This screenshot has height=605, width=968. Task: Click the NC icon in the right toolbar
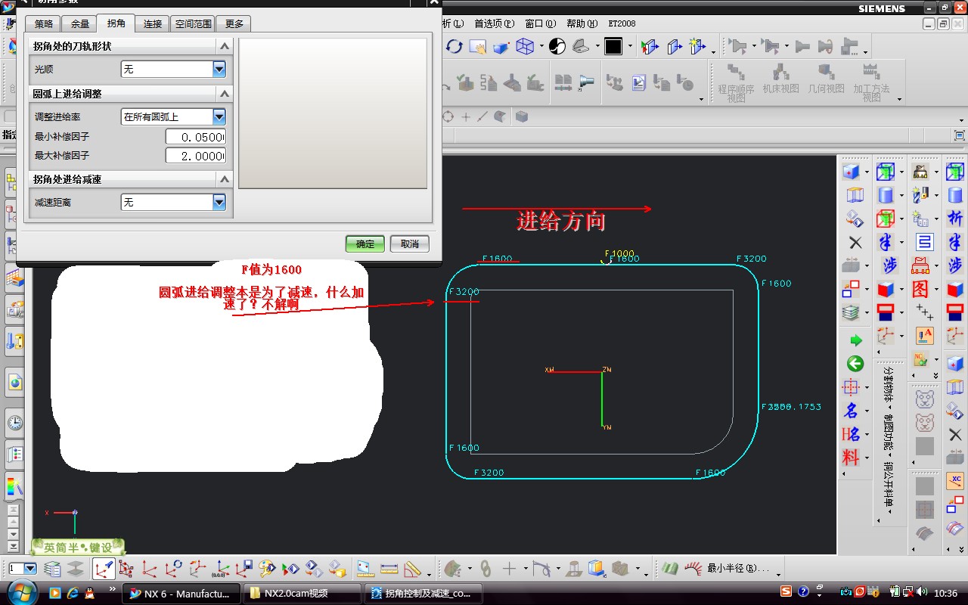(x=921, y=358)
